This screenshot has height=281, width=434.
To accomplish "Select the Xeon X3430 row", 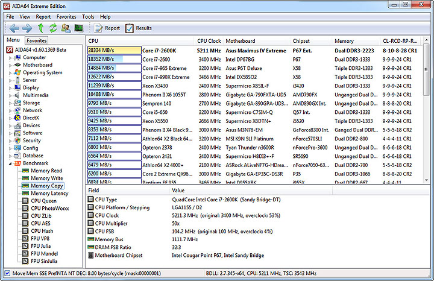I will tap(254, 86).
